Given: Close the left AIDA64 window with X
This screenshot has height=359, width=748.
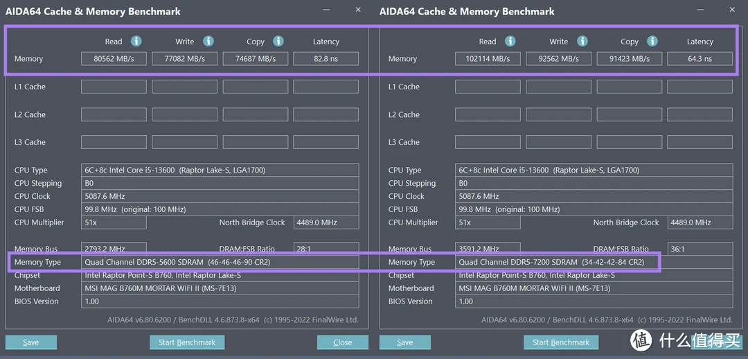Looking at the screenshot, I should (x=358, y=10).
